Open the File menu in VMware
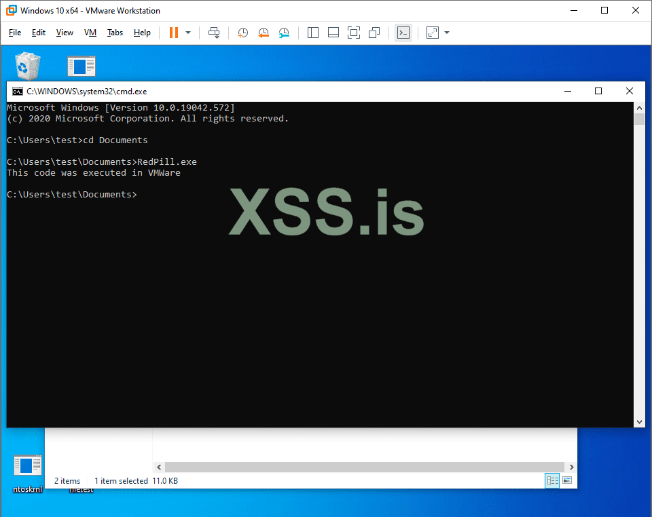Screen dimensions: 652x517 (14, 33)
